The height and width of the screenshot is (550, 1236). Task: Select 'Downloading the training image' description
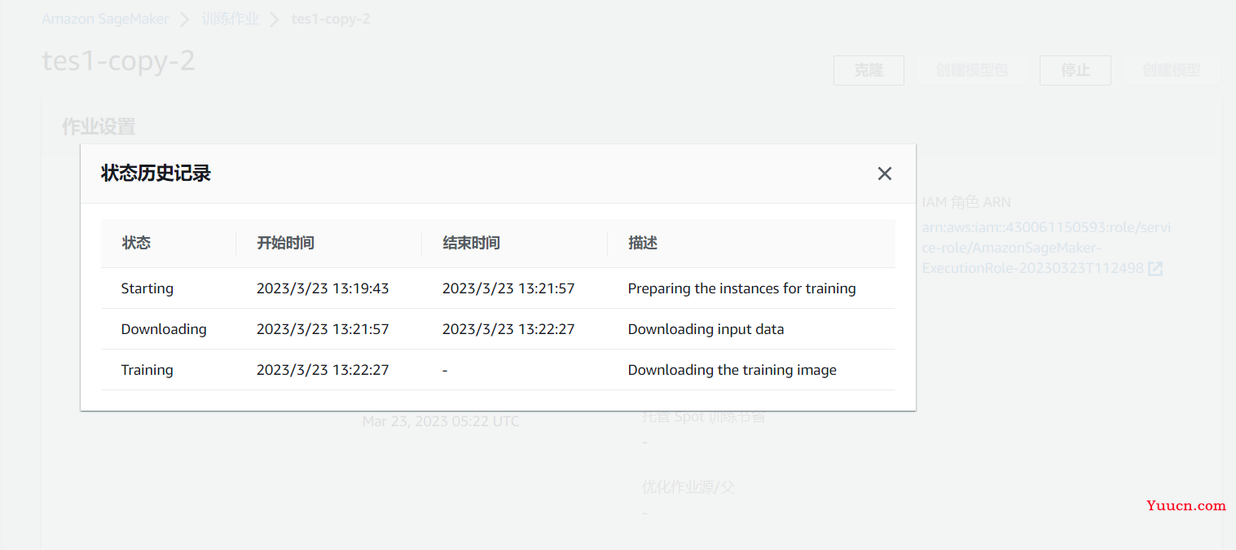coord(732,370)
